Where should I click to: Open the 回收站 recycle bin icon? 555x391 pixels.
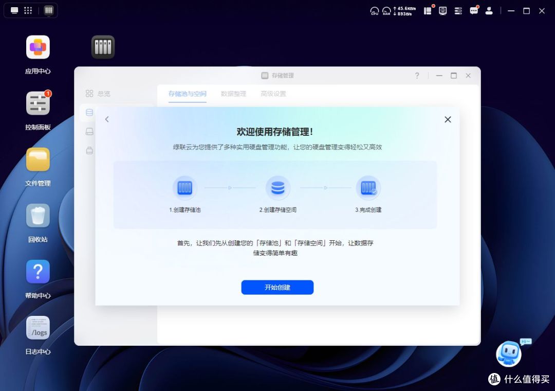click(x=38, y=216)
